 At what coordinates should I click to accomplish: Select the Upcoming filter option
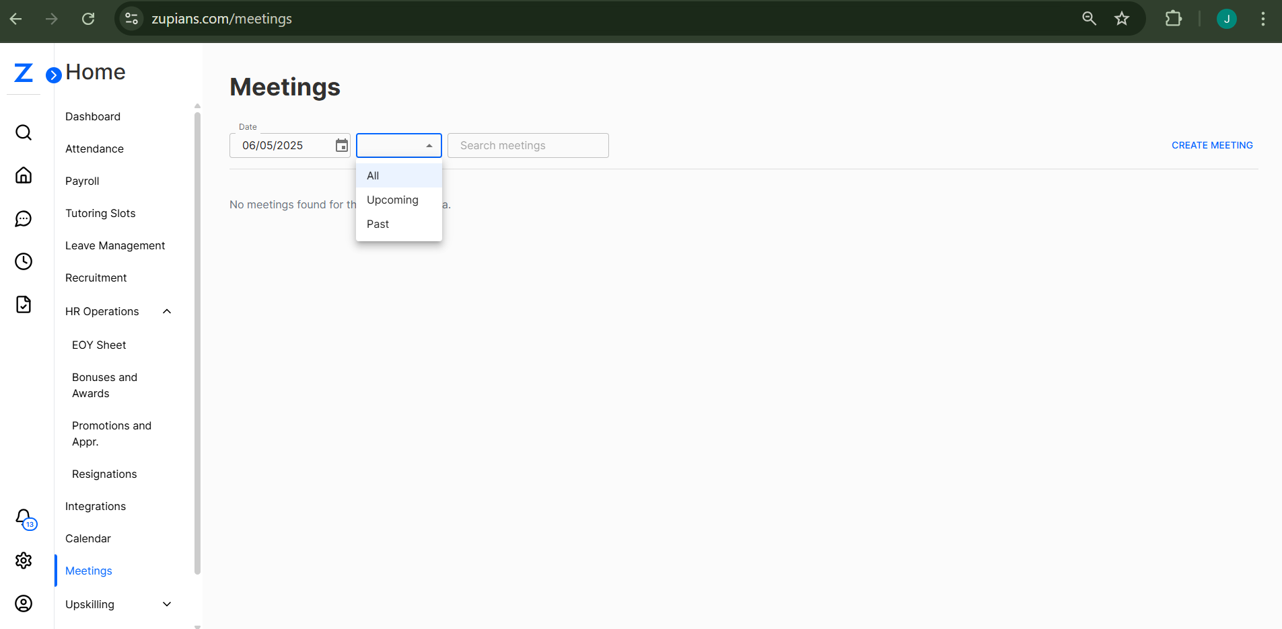click(392, 200)
